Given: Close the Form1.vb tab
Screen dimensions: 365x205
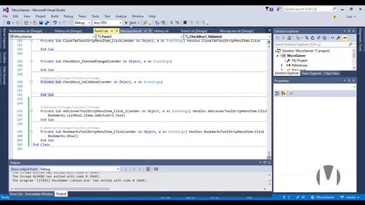Looking at the screenshot, I should coord(116,31).
